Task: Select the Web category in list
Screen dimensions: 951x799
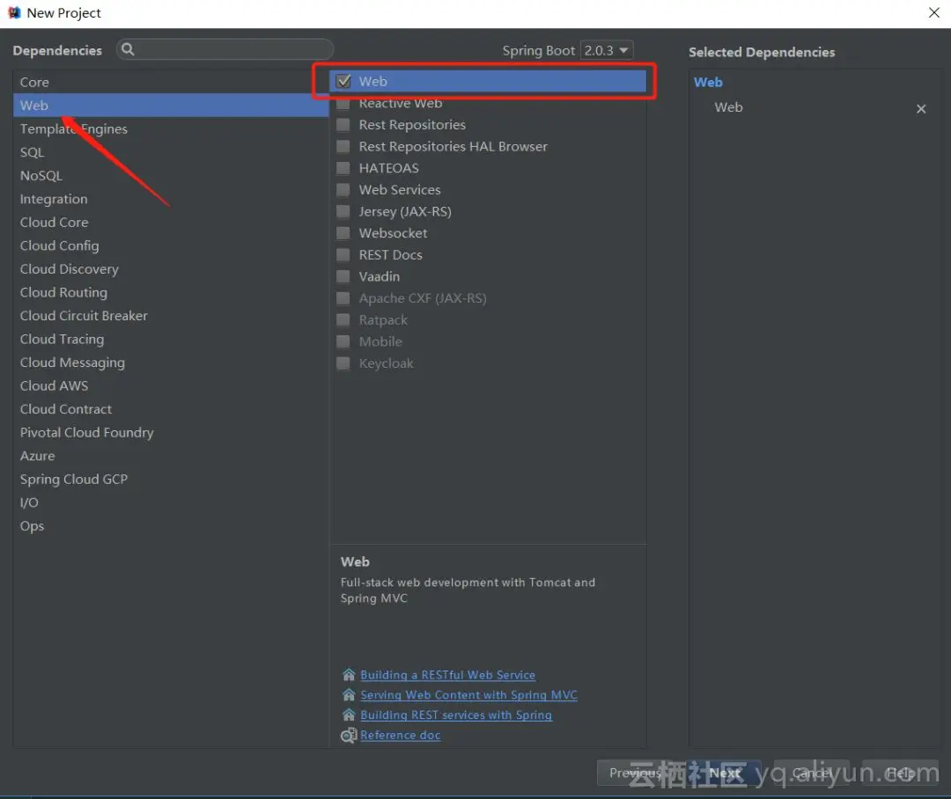Action: point(171,106)
